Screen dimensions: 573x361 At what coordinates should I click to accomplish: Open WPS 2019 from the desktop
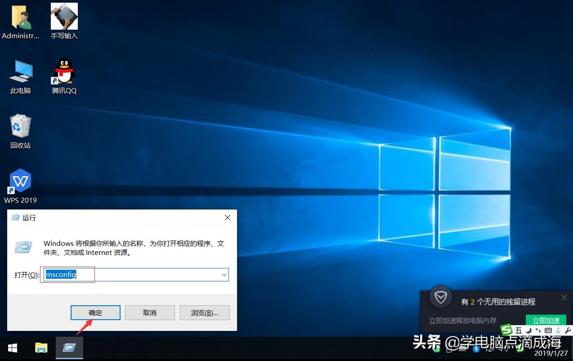tap(20, 182)
